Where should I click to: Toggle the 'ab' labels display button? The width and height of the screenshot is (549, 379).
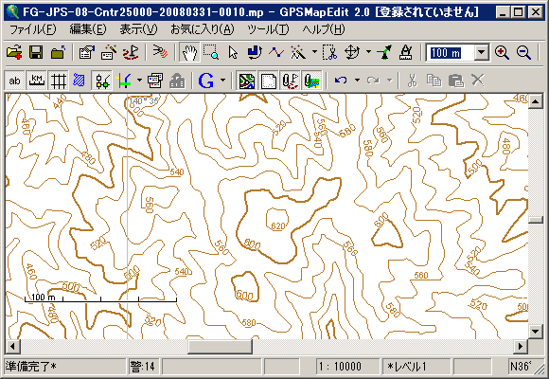pyautogui.click(x=14, y=81)
